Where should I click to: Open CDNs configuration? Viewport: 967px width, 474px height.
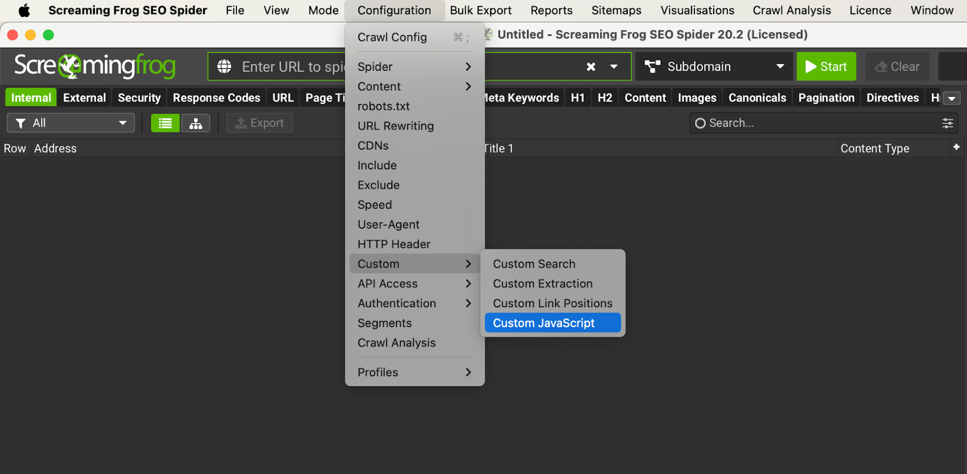tap(415, 145)
